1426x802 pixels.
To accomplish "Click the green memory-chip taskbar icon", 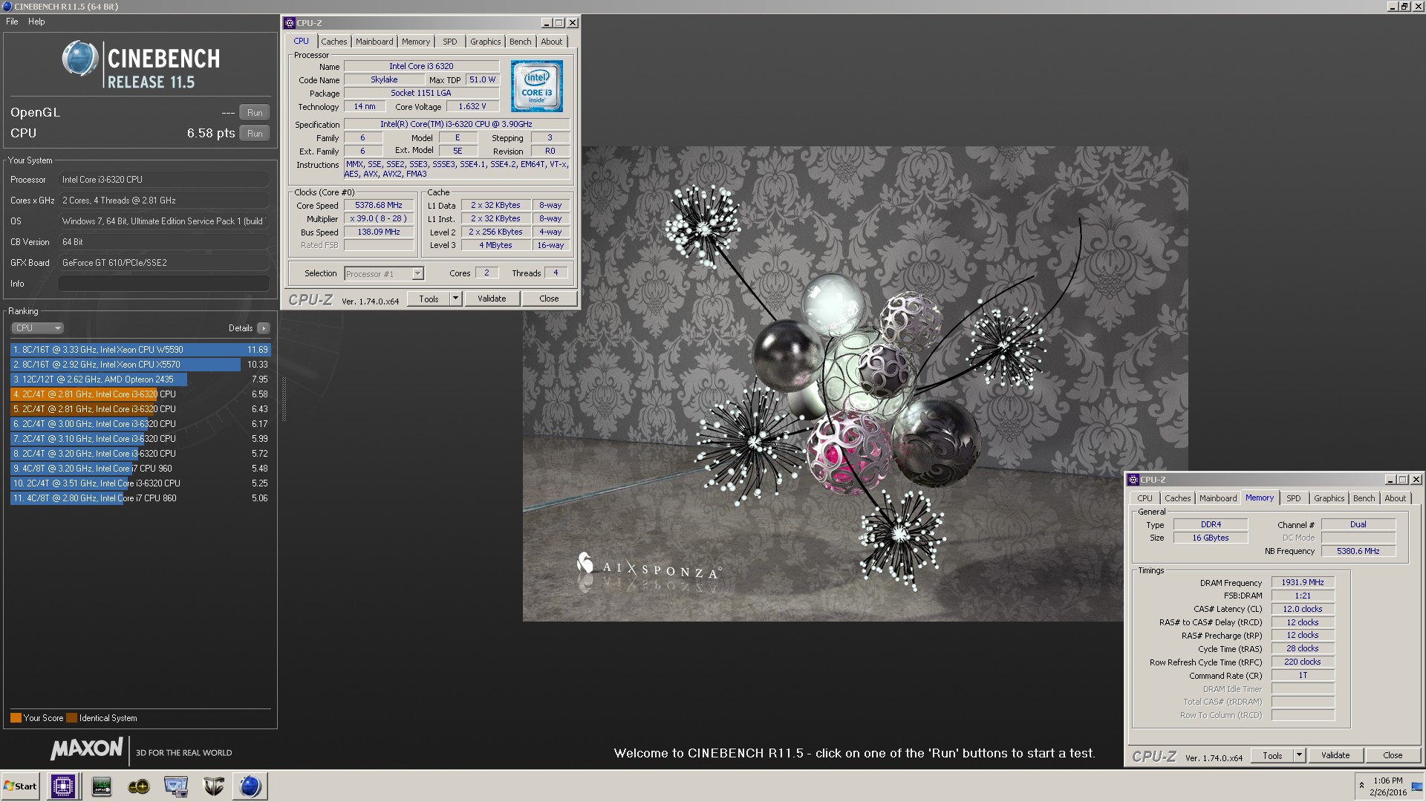I will pos(101,786).
